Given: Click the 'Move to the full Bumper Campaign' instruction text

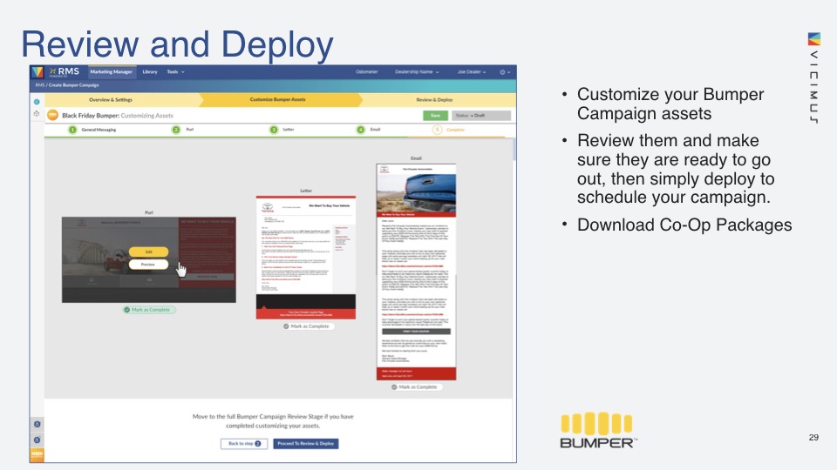Looking at the screenshot, I should tap(273, 421).
